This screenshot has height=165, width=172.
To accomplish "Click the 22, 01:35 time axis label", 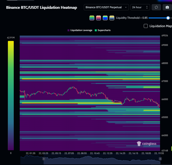I will click(x=31, y=153).
